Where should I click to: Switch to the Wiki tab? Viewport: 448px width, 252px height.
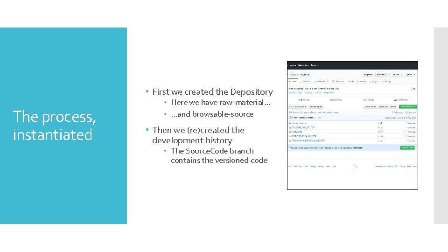351,81
